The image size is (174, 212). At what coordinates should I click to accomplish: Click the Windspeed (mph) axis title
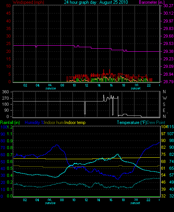pos(28,2)
